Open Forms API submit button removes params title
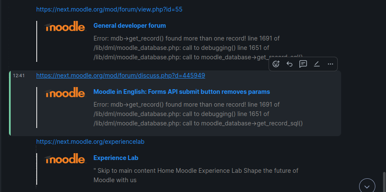386x192 pixels. tap(181, 92)
